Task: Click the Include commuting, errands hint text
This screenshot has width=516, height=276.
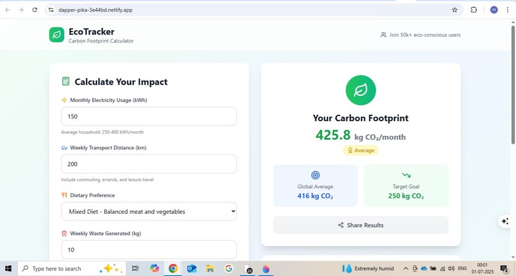Action: pos(108,180)
